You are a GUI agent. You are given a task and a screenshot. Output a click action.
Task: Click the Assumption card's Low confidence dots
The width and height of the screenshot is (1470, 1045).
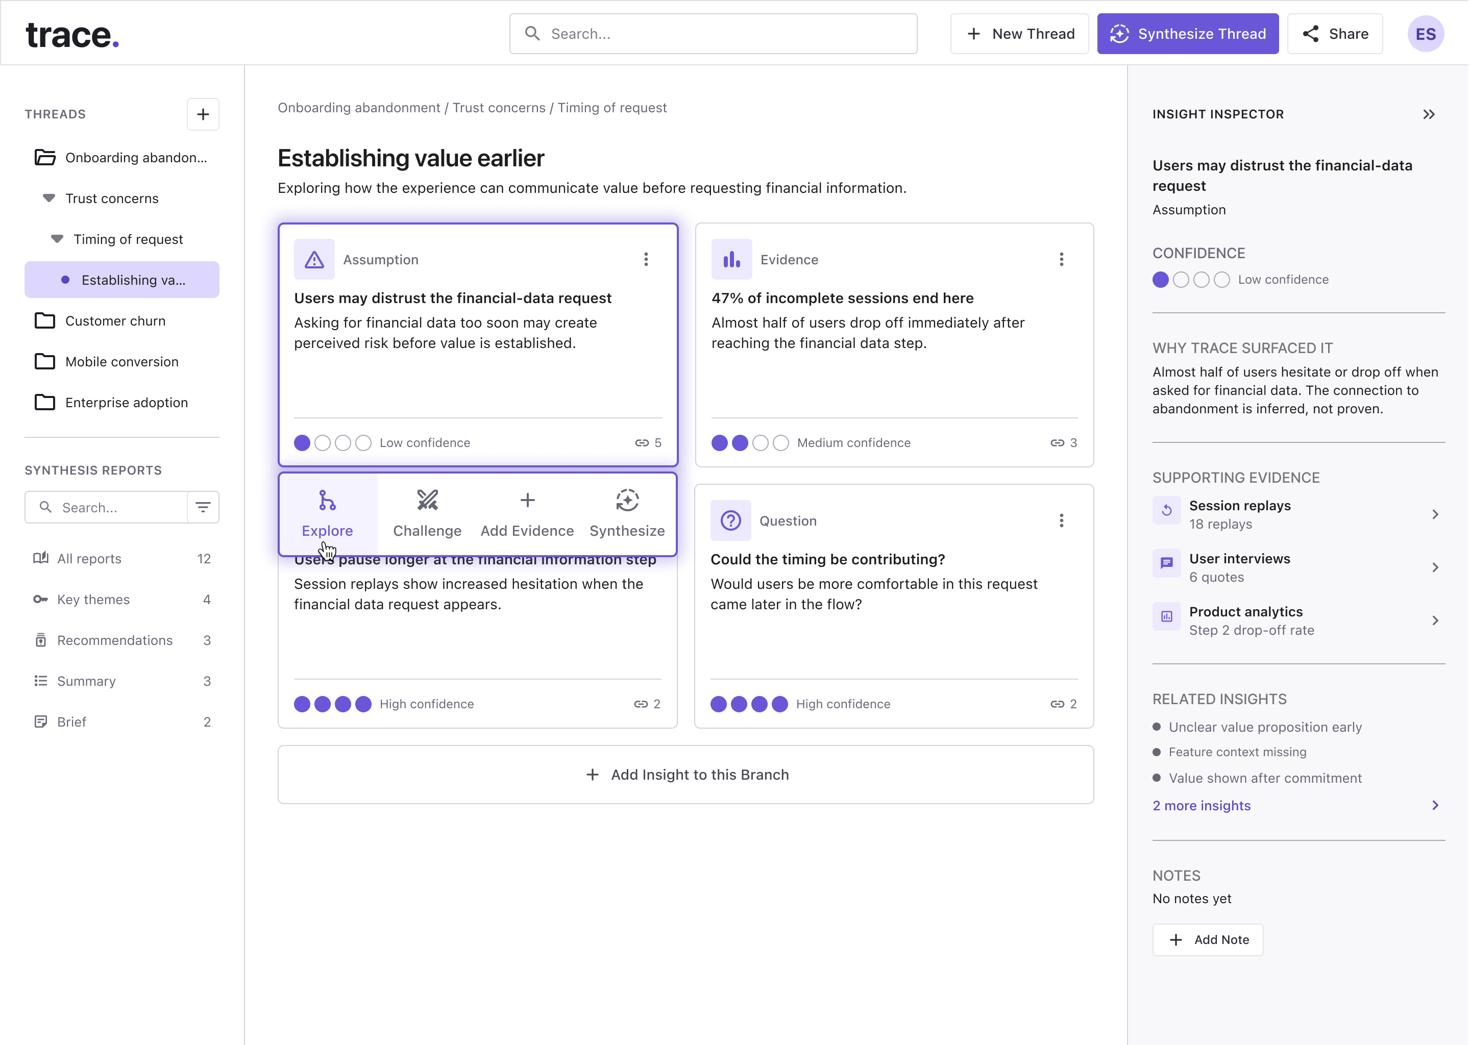click(x=333, y=443)
